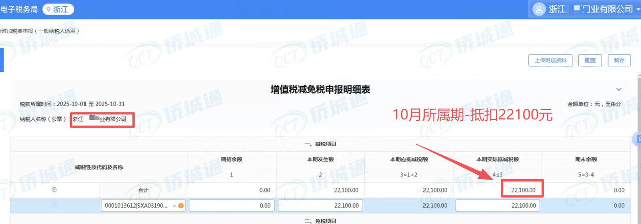Remove the 0001013612 row with minus icon
Viewport: 641px width, 224px height.
click(x=54, y=206)
